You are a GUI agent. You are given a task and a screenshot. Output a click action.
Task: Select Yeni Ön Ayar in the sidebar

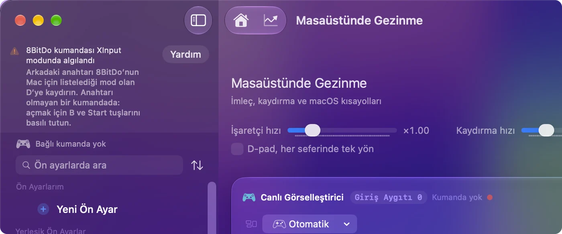click(87, 209)
